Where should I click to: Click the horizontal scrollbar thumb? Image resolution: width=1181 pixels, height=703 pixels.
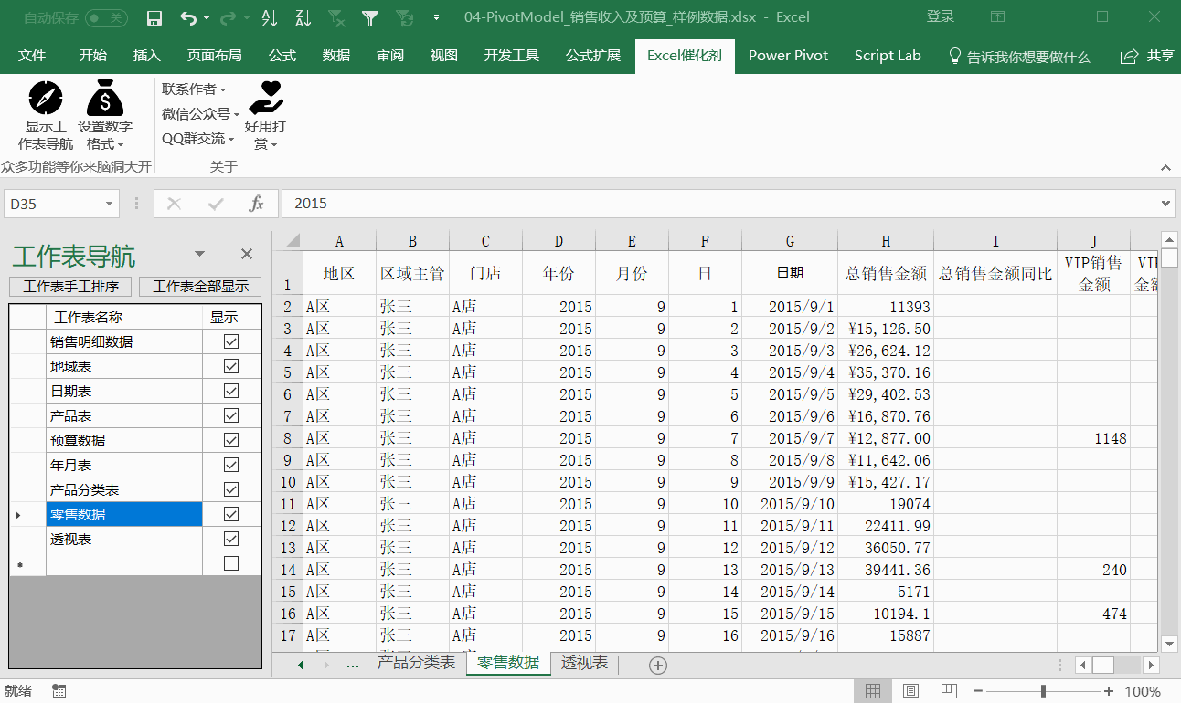(x=1102, y=666)
